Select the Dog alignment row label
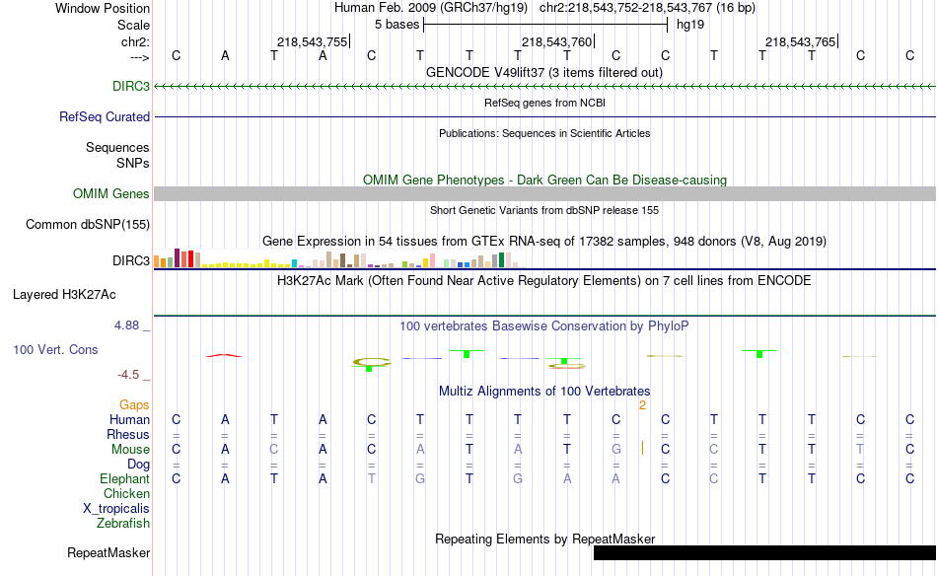The height and width of the screenshot is (576, 937). tap(138, 465)
